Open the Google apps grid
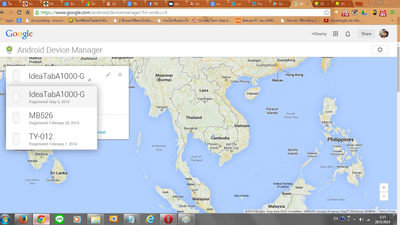400x225 pixels. pyautogui.click(x=336, y=34)
